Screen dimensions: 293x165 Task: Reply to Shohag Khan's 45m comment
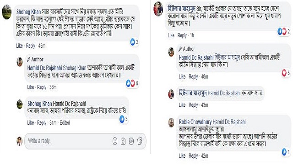point(31,46)
